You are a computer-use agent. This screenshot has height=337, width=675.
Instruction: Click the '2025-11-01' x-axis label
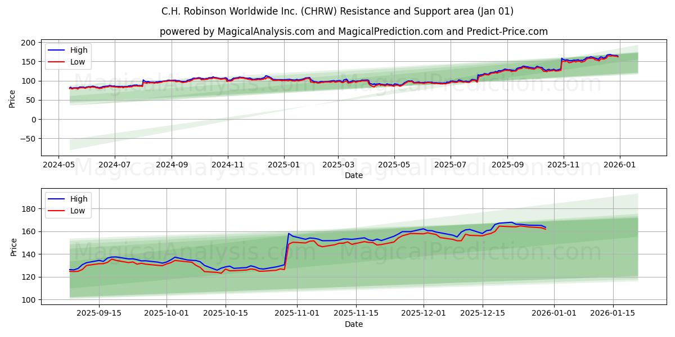point(297,313)
